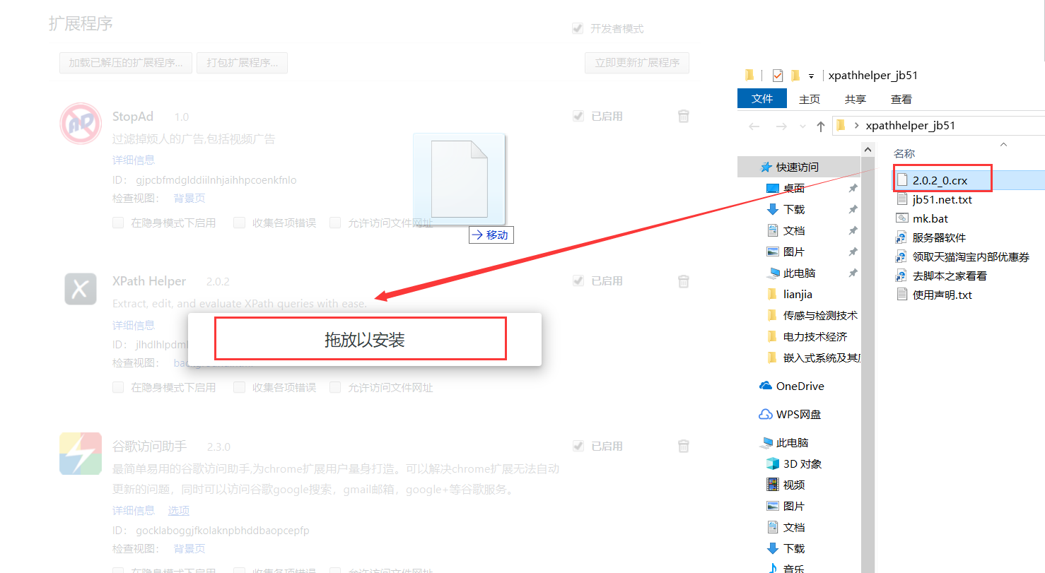
Task: Select 使用声明.txt file
Action: (934, 295)
